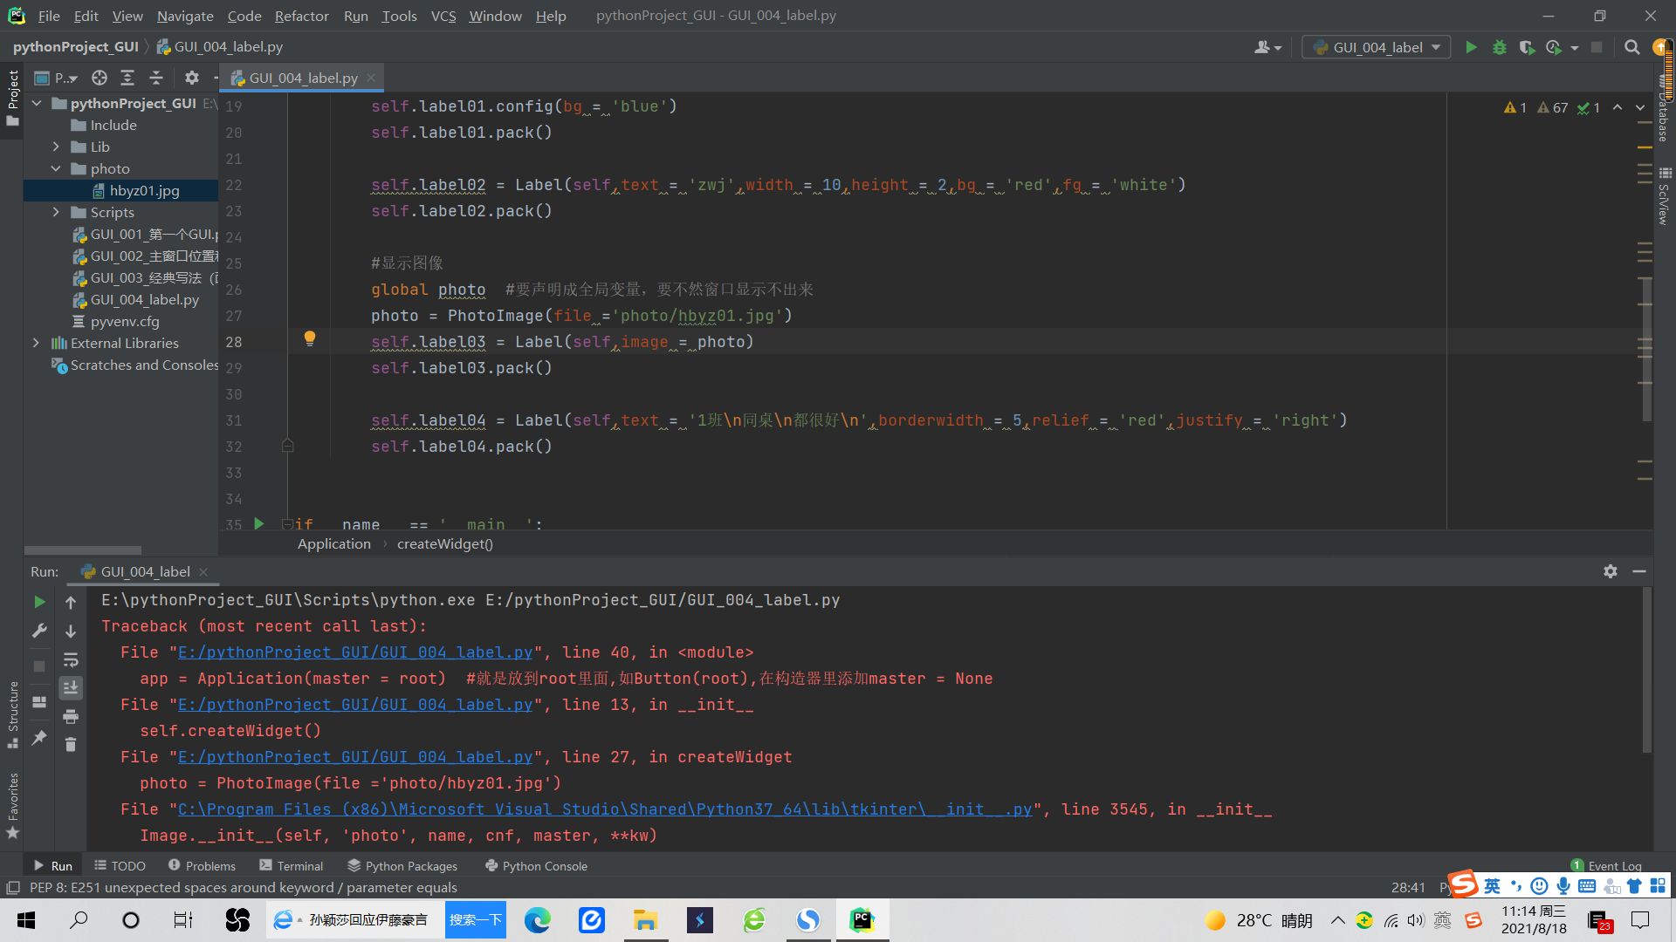Screen dimensions: 1676x942
Task: Click the Search Everywhere magnifier icon
Action: click(x=1631, y=47)
